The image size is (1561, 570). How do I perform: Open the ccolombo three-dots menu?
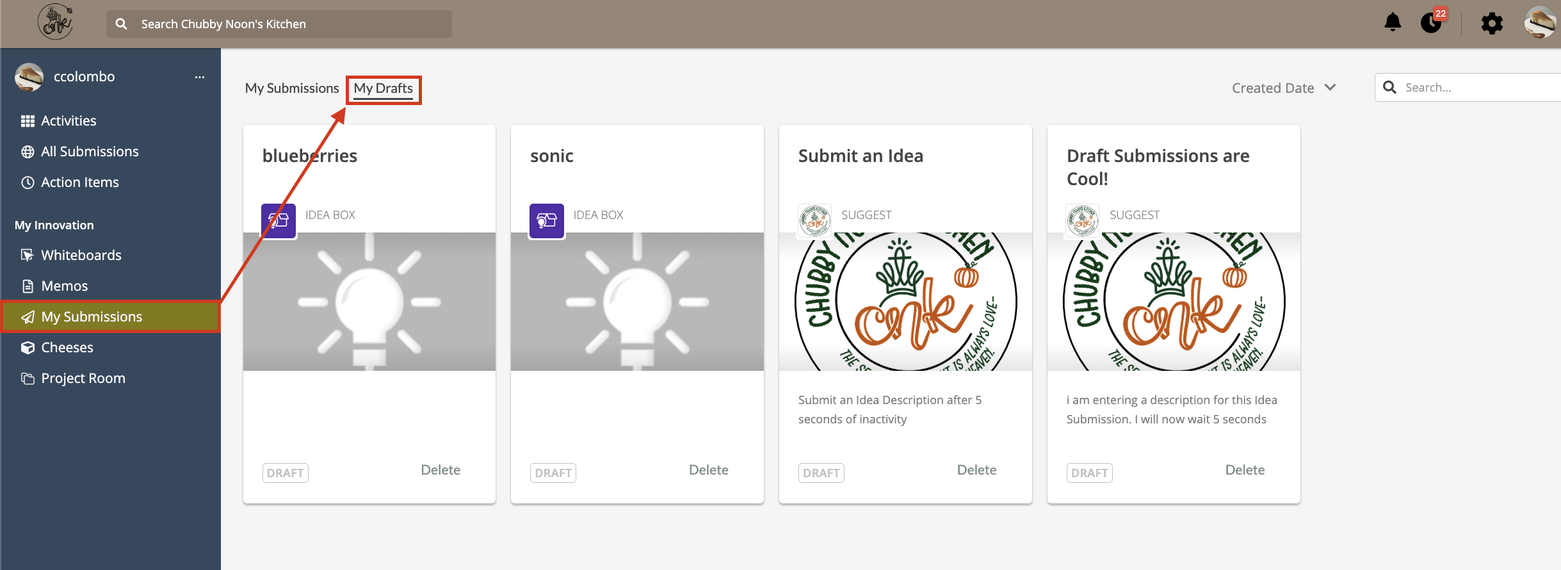coord(200,77)
